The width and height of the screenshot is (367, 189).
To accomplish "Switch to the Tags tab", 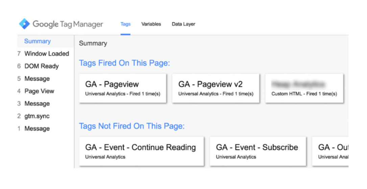I will [x=125, y=24].
